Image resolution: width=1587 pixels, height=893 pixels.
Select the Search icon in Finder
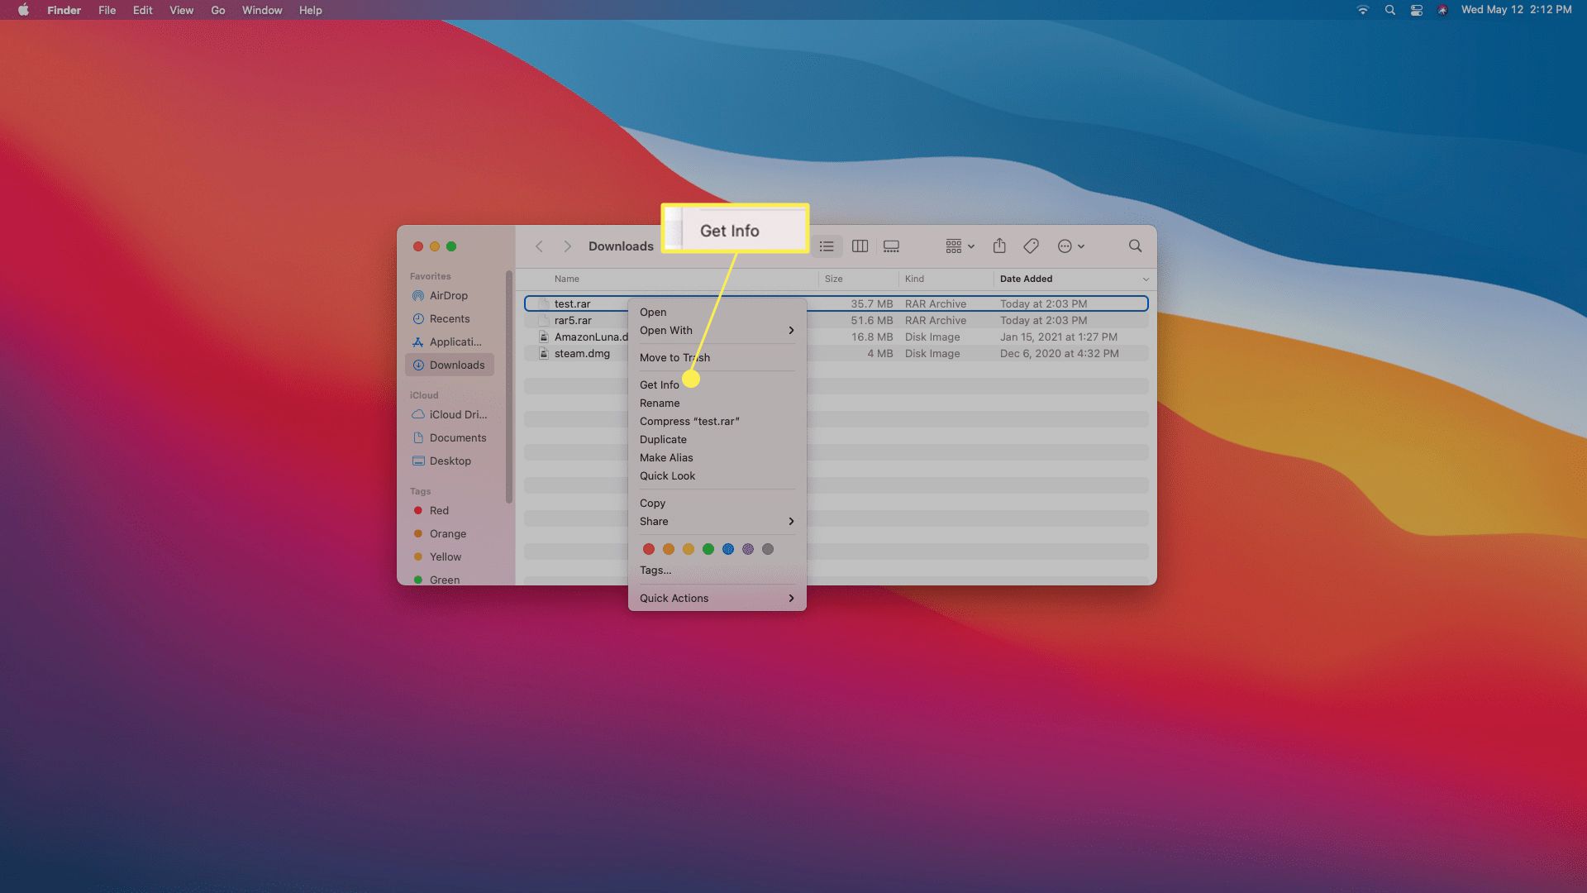click(1135, 246)
